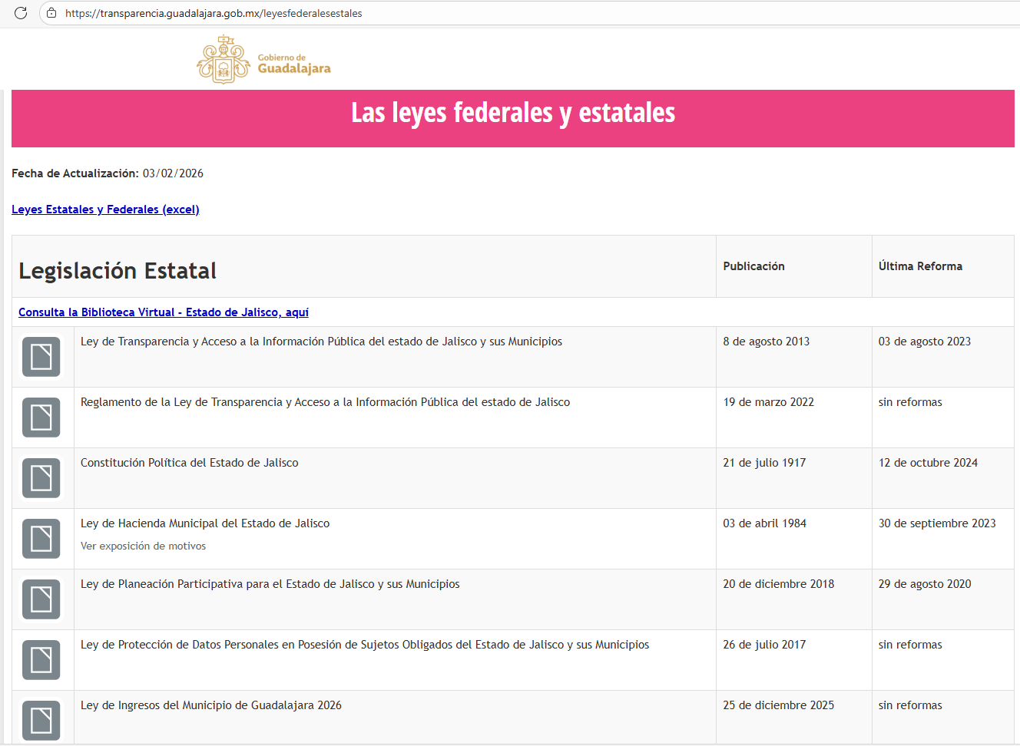Click Reglamento de la Ley de Transparencia text
The image size is (1020, 746).
(x=325, y=402)
